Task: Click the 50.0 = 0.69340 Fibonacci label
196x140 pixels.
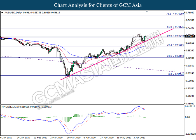Action: (175, 36)
